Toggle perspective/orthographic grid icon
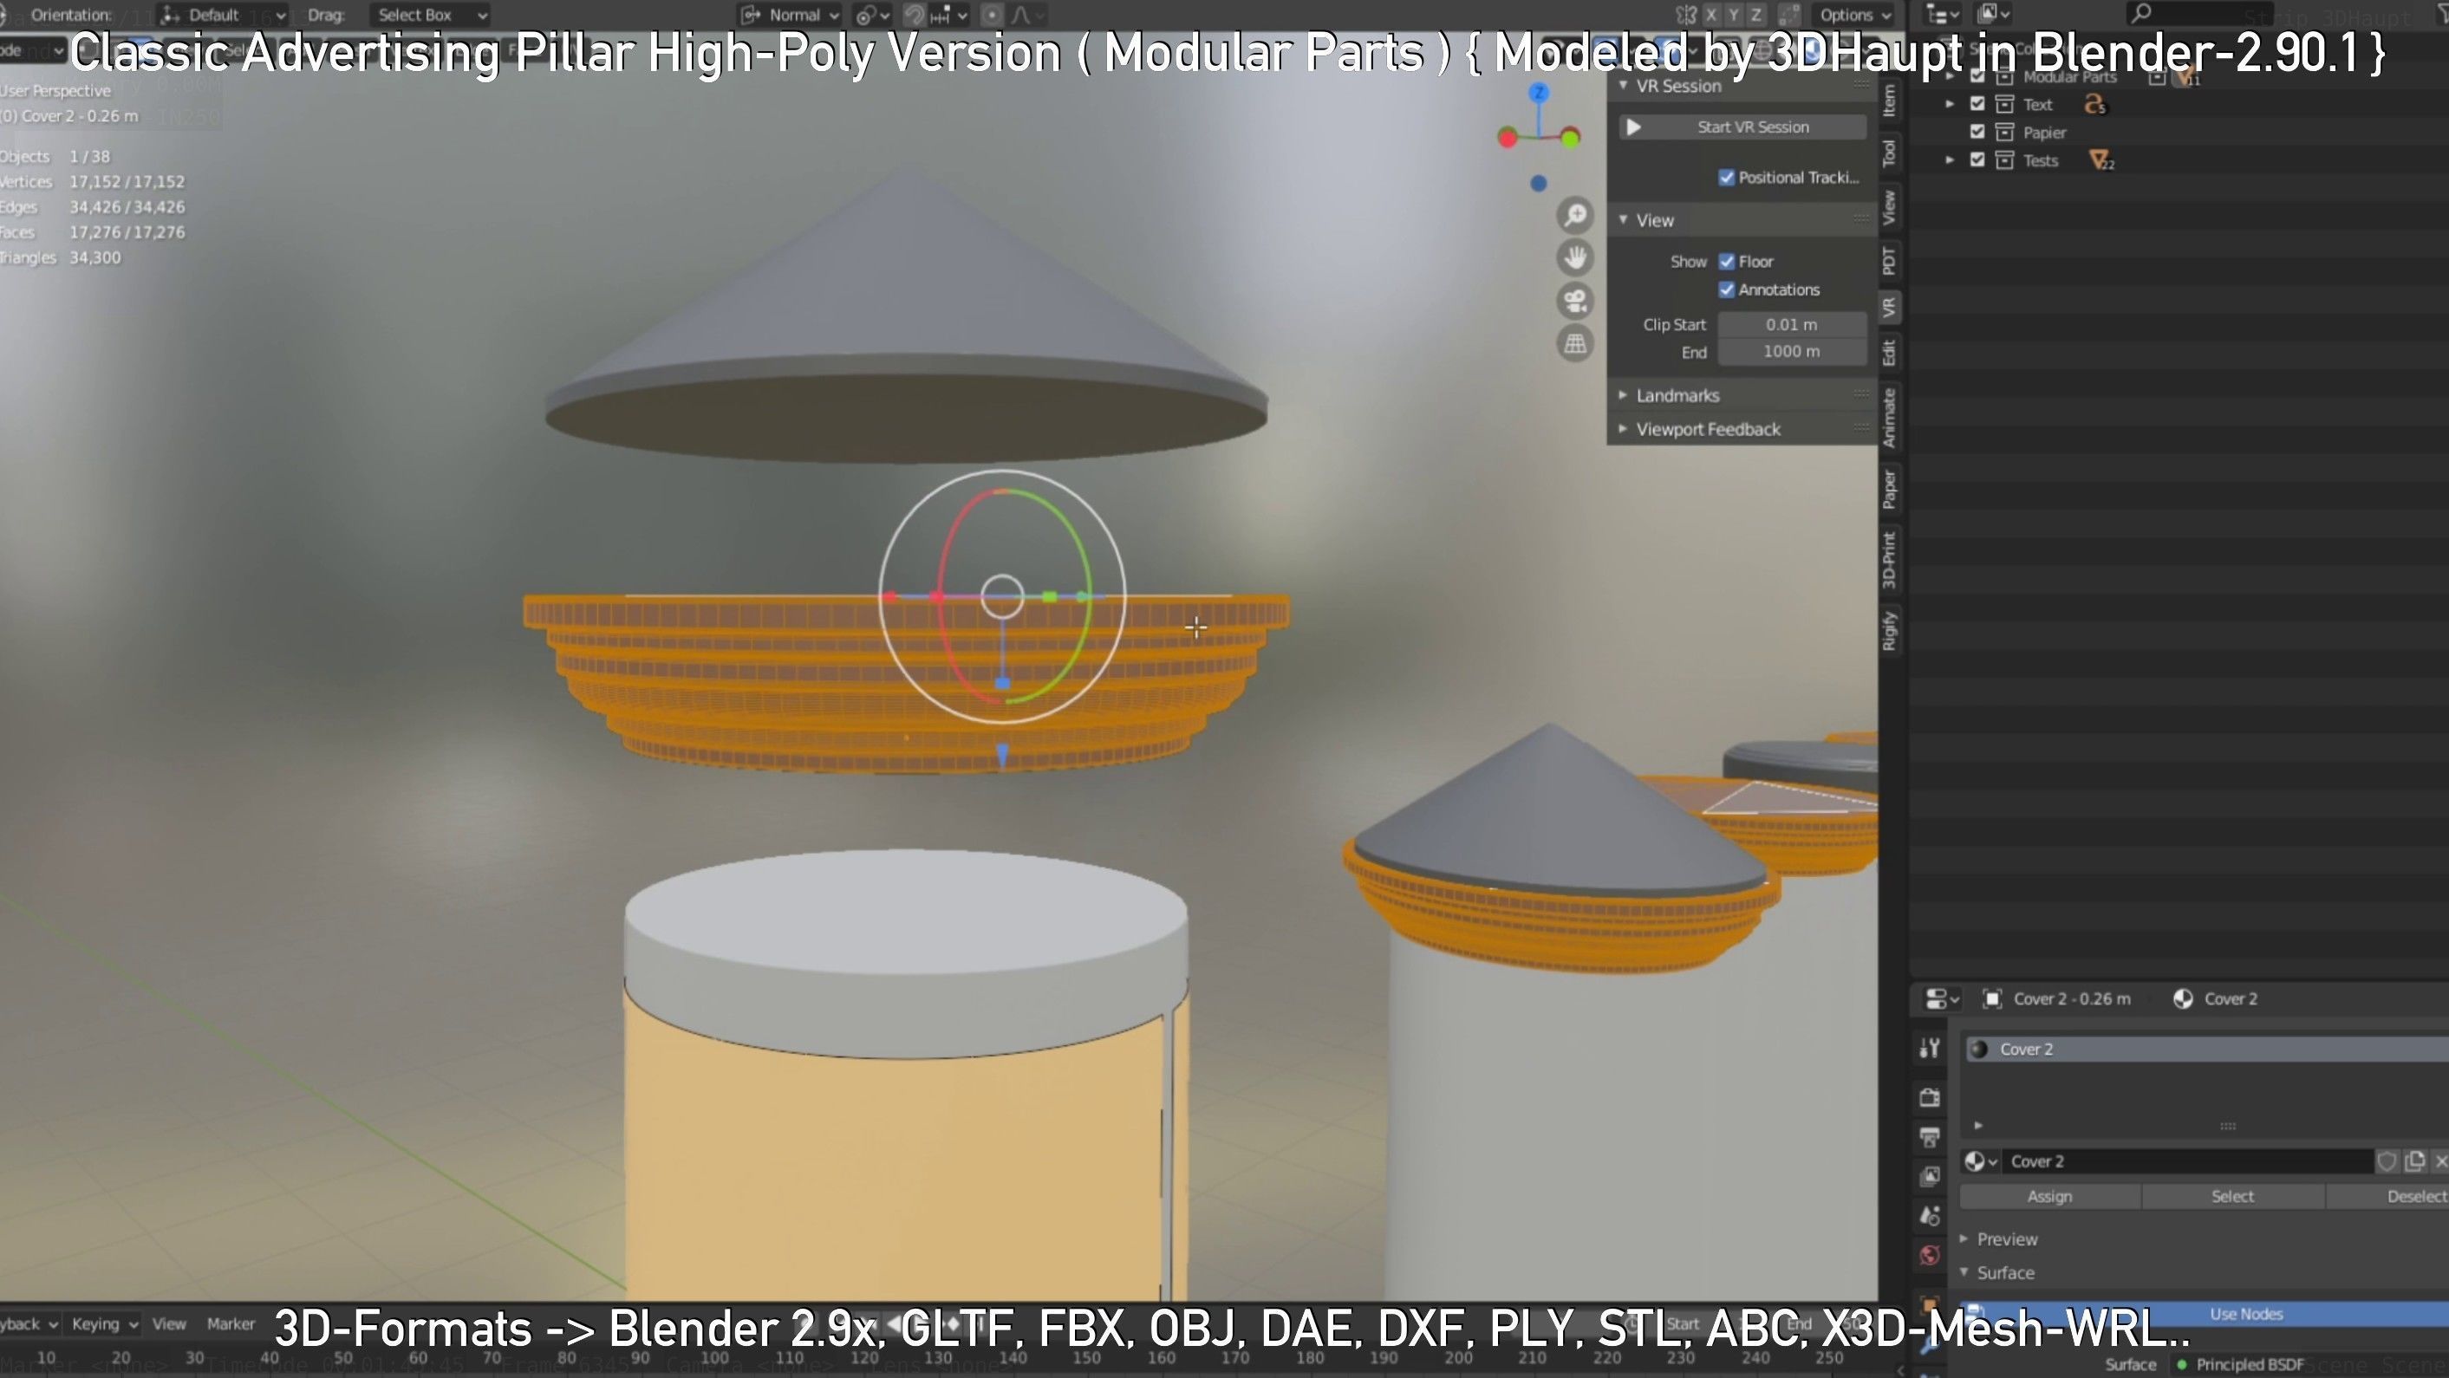 coord(1575,343)
